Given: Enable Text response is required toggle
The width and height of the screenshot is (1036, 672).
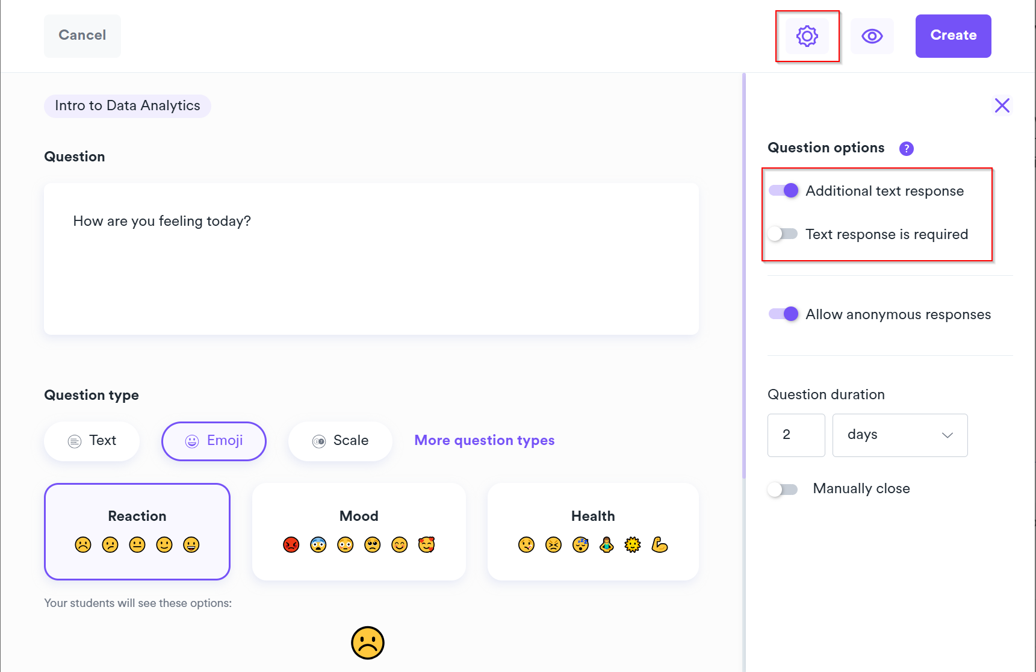Looking at the screenshot, I should point(783,234).
